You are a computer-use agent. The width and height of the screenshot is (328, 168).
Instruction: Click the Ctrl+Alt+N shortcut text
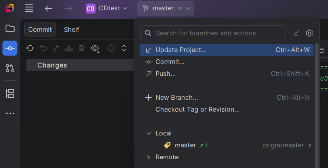click(x=293, y=97)
